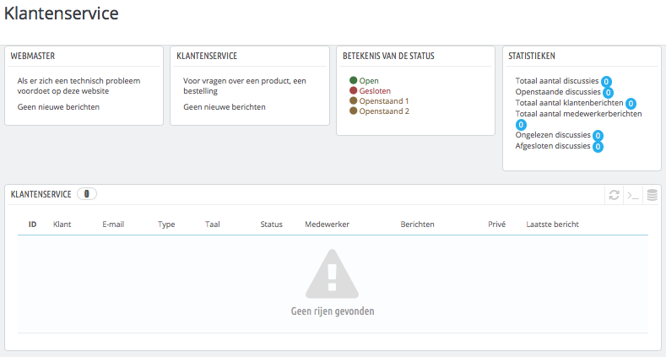666x357 pixels.
Task: Click the Afgesloten discussies count badge
Action: tap(598, 147)
